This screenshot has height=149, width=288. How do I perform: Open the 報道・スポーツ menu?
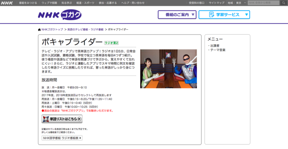point(85,3)
